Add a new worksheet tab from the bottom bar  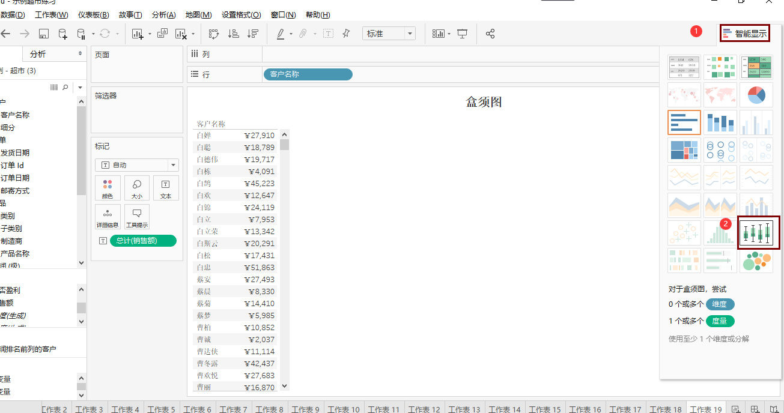[x=735, y=409]
